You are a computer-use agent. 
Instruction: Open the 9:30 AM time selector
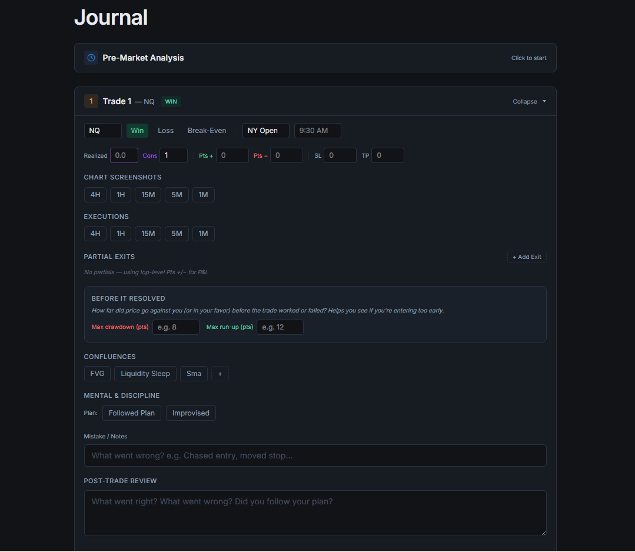click(317, 130)
